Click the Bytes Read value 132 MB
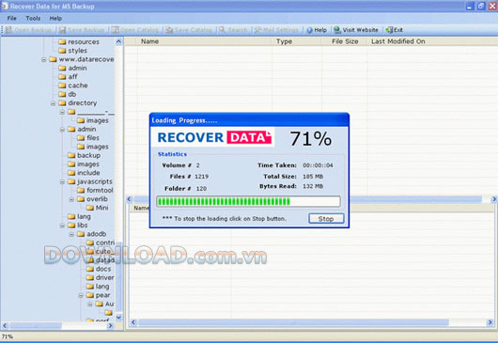 (313, 186)
